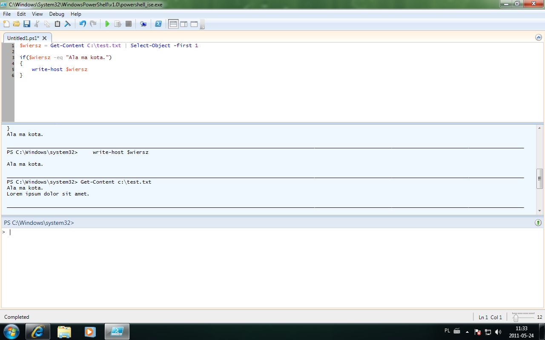Open the volume speaker icon
545x340 pixels.
pos(498,331)
